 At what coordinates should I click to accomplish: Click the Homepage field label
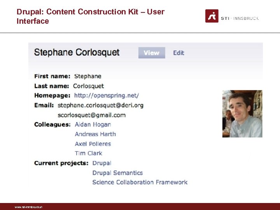(x=52, y=96)
